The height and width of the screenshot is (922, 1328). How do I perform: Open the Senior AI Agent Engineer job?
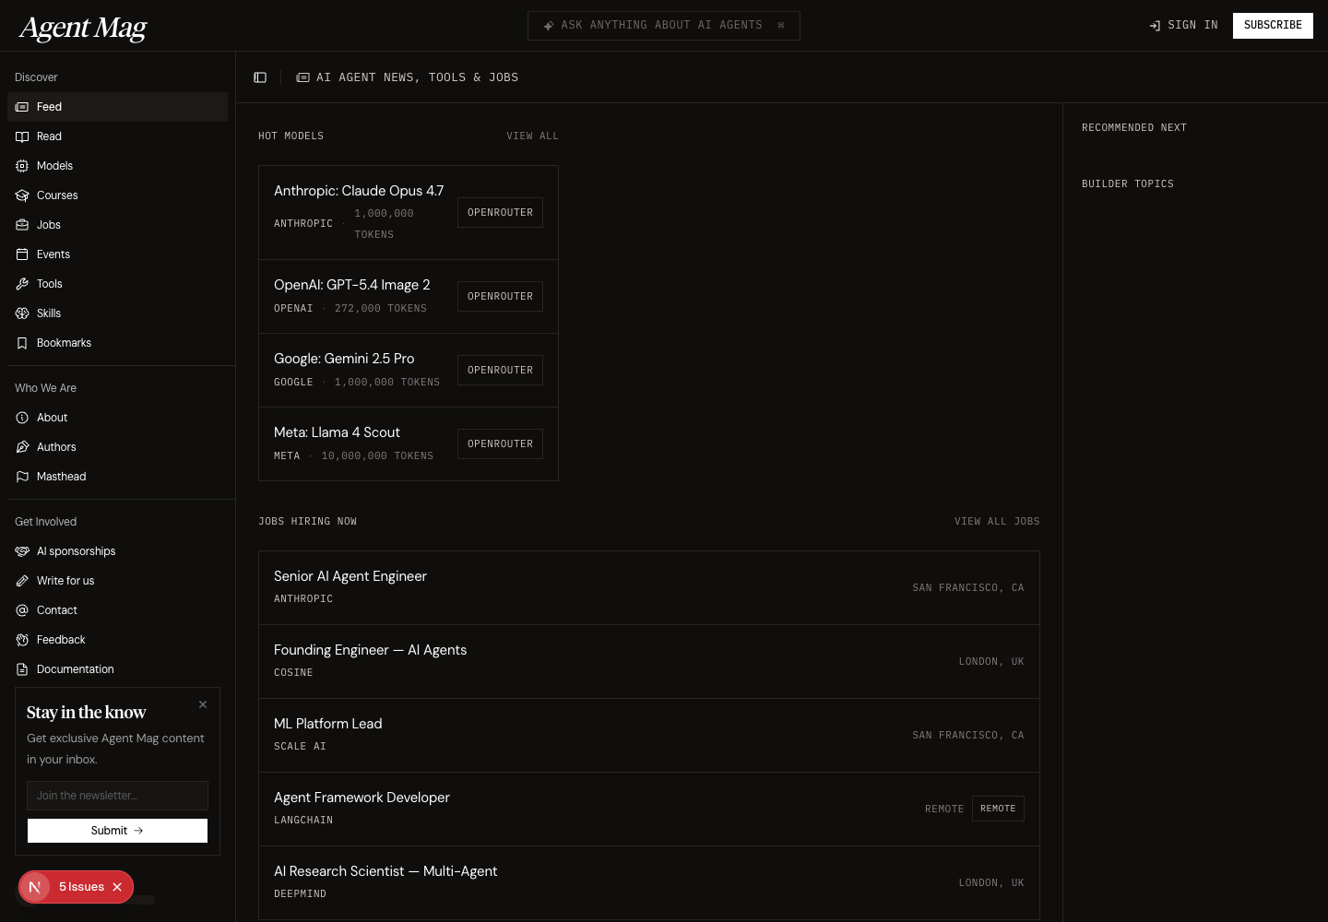click(350, 576)
